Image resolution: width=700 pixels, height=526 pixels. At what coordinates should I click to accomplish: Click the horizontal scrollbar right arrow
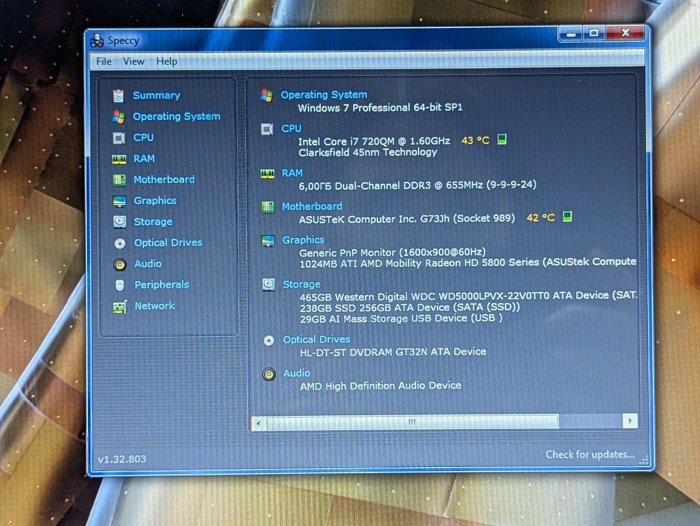630,421
